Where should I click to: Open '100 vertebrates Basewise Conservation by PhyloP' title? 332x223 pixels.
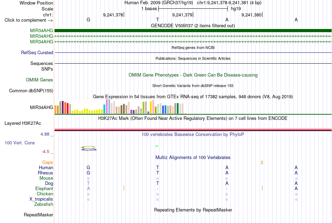[193, 134]
